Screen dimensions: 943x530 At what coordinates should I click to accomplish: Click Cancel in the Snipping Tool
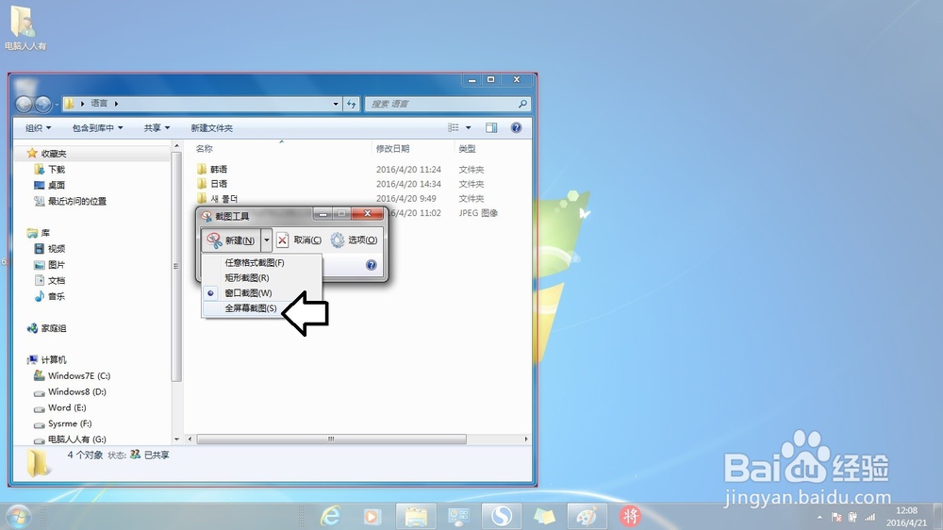pyautogui.click(x=300, y=240)
